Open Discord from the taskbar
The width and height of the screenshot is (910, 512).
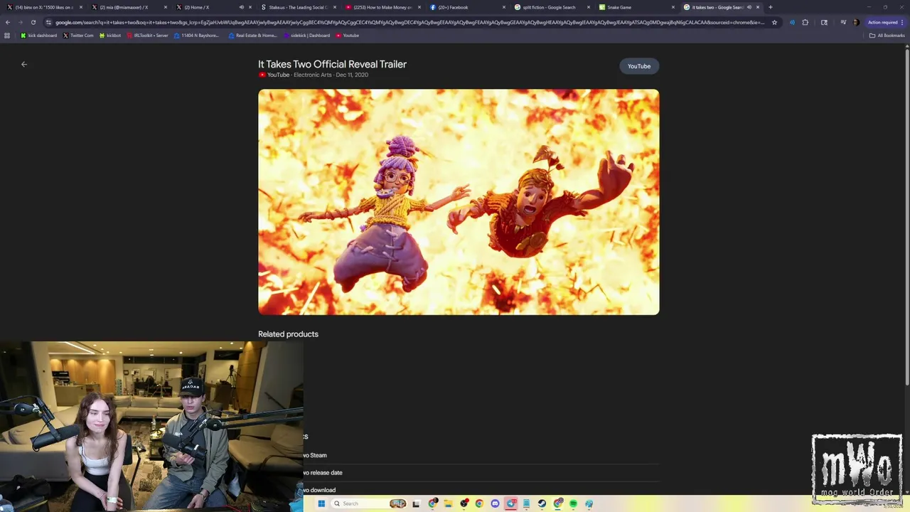click(x=495, y=503)
